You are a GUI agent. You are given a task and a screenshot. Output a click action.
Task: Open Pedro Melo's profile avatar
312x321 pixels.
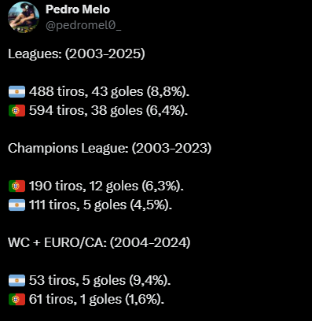24,17
